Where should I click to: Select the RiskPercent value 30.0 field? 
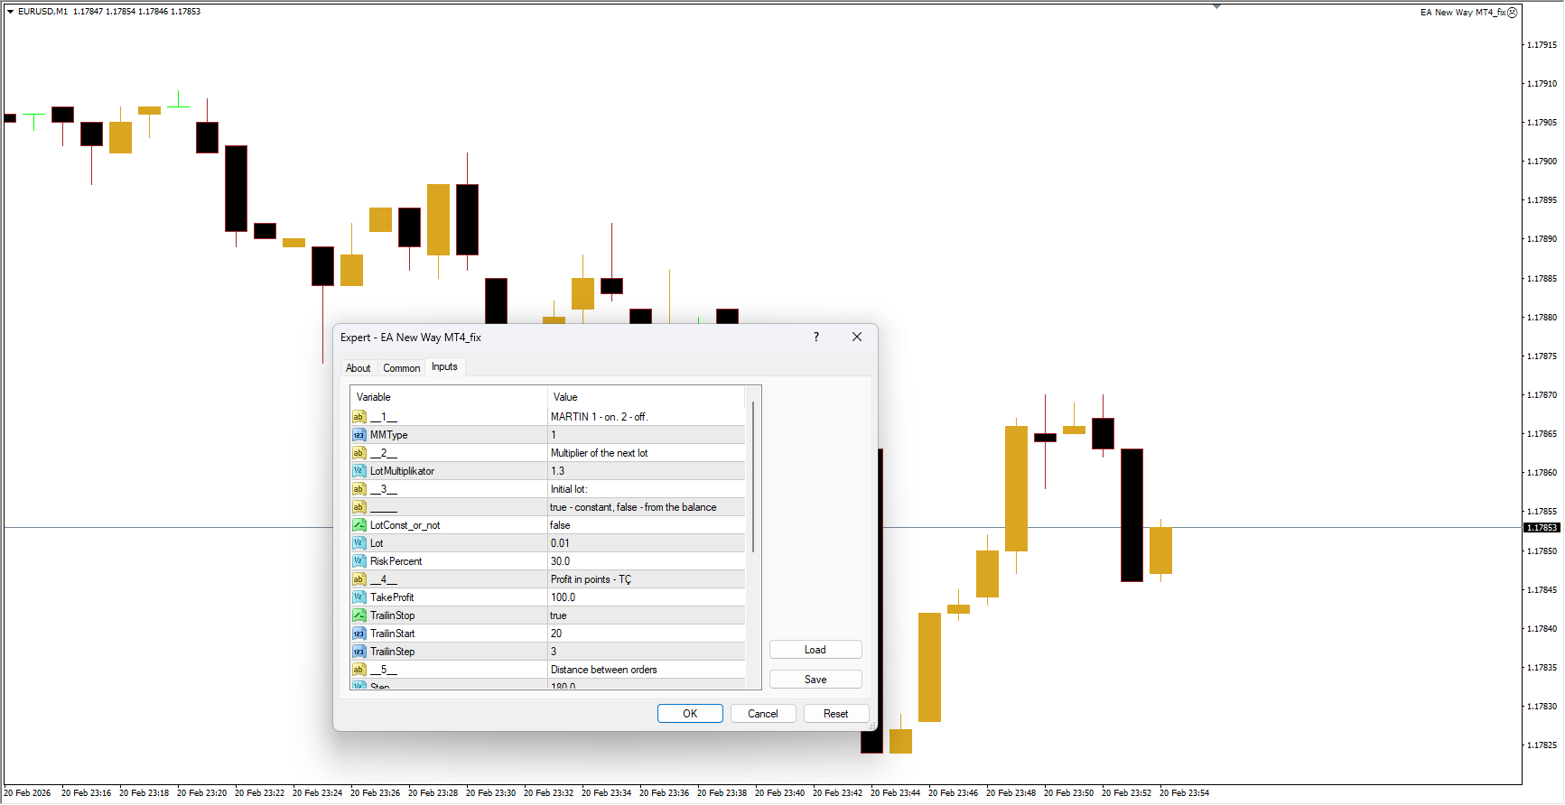click(646, 561)
